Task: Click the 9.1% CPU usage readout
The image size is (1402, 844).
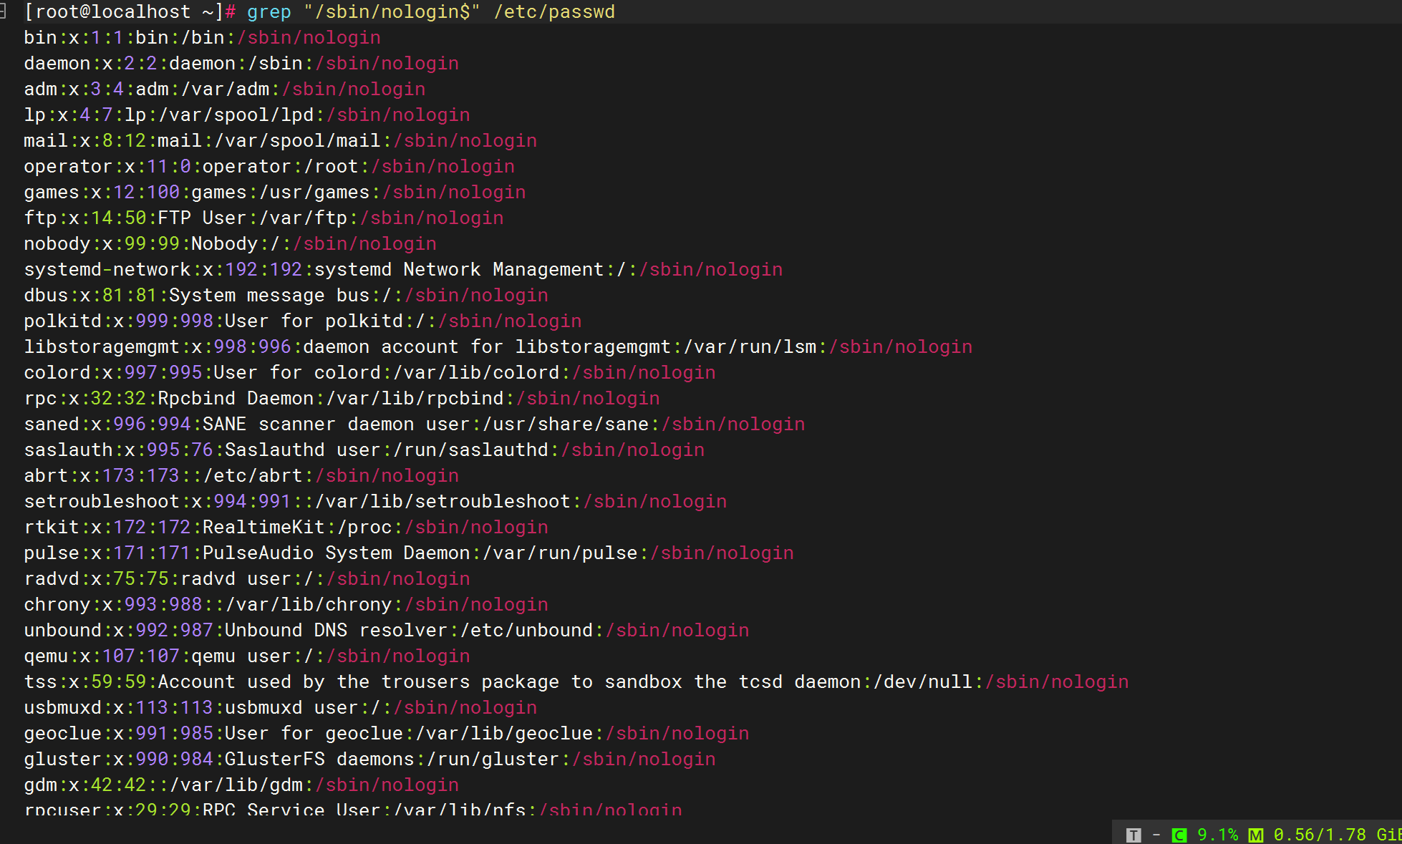Action: tap(1217, 835)
